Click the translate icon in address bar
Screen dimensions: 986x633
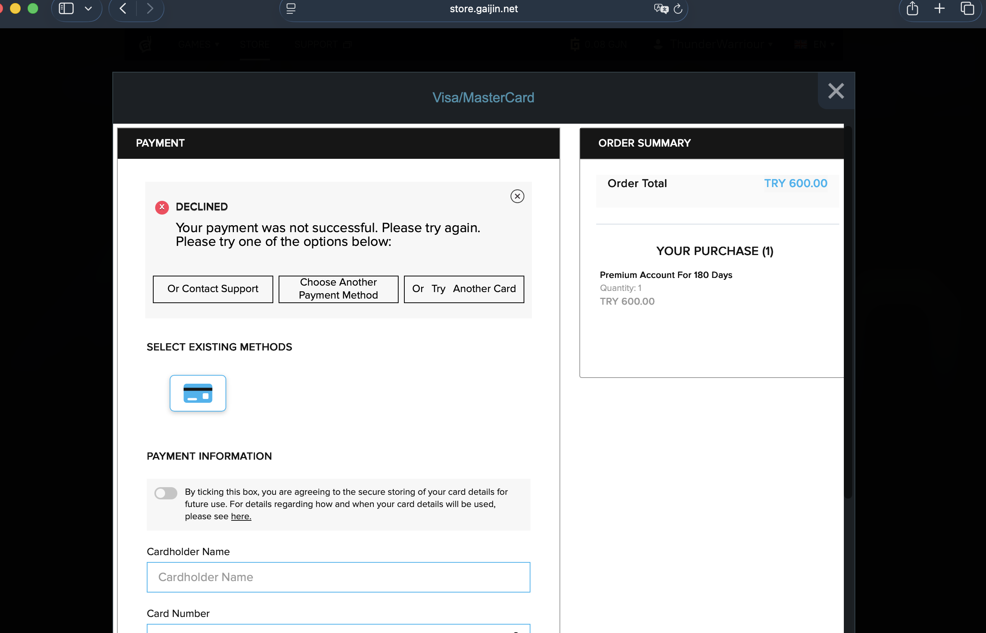click(x=661, y=9)
